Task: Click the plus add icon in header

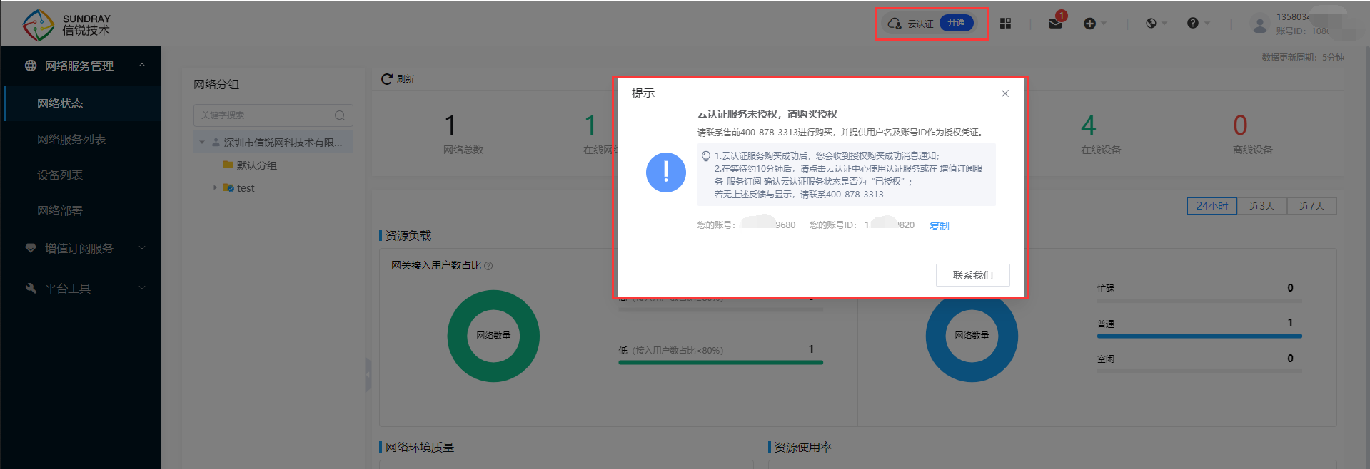Action: click(1089, 24)
